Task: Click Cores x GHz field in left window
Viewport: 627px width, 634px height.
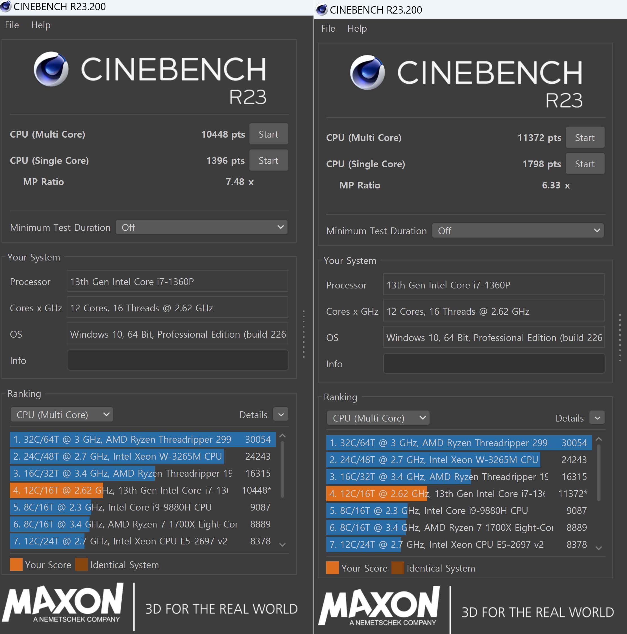Action: [177, 307]
